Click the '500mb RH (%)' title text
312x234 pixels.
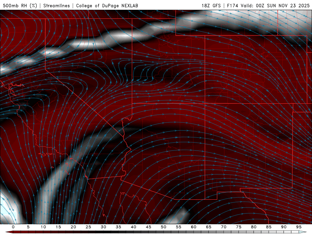(20, 5)
